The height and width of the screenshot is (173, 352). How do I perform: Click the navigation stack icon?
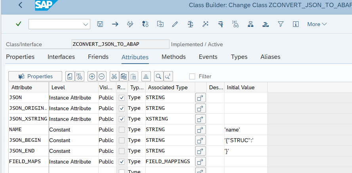click(266, 24)
